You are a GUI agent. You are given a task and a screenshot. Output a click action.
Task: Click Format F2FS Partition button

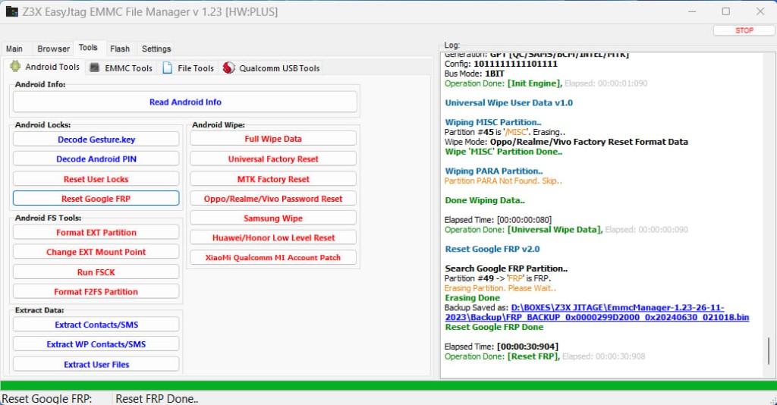click(96, 292)
